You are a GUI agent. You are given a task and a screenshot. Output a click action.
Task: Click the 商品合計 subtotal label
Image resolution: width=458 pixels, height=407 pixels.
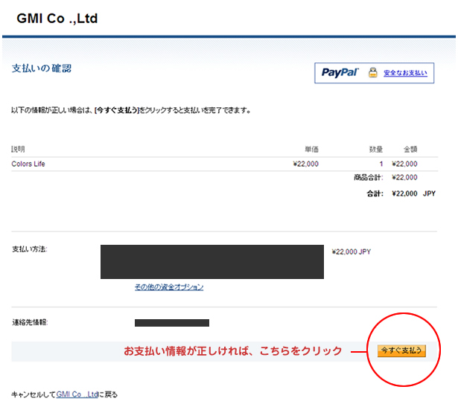click(x=368, y=177)
